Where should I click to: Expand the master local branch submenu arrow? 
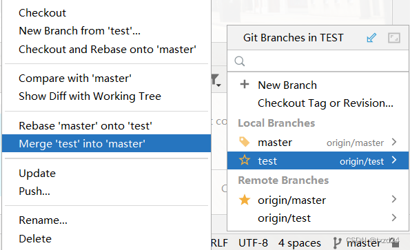tap(394, 142)
